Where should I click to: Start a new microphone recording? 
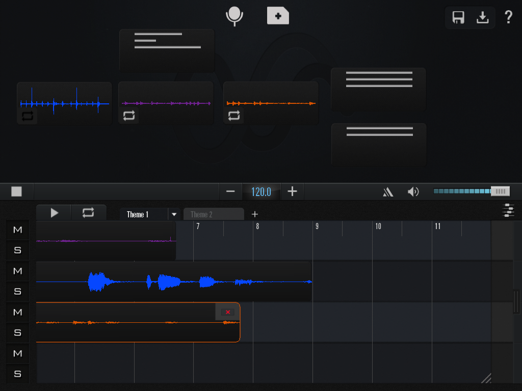pyautogui.click(x=234, y=16)
